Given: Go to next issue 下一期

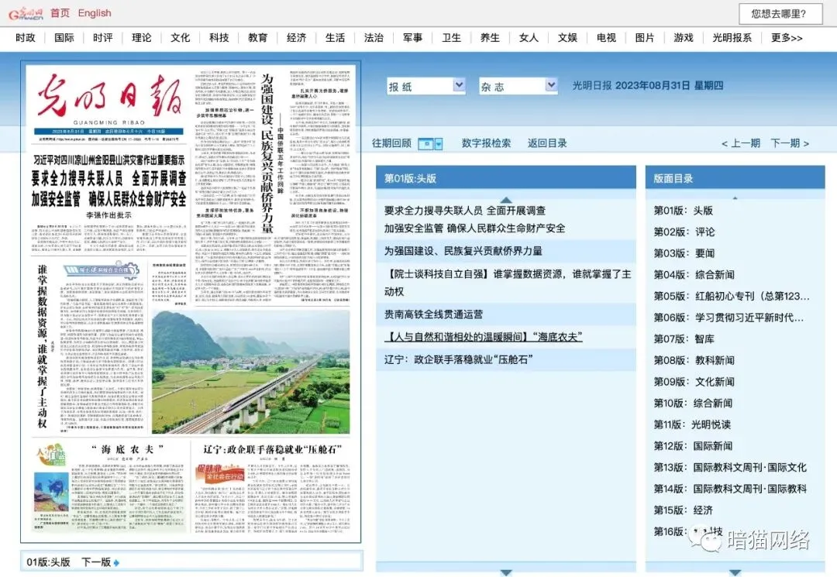Looking at the screenshot, I should click(790, 143).
